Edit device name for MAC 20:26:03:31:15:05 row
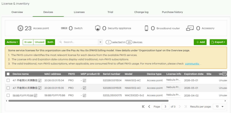Image resolution: width=231 pixels, height=113 pixels. (x=40, y=88)
